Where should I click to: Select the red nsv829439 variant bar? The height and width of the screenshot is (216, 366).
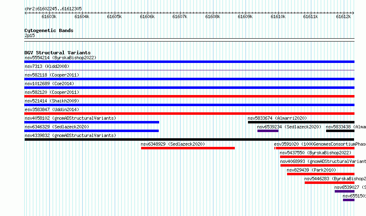pos(321,174)
